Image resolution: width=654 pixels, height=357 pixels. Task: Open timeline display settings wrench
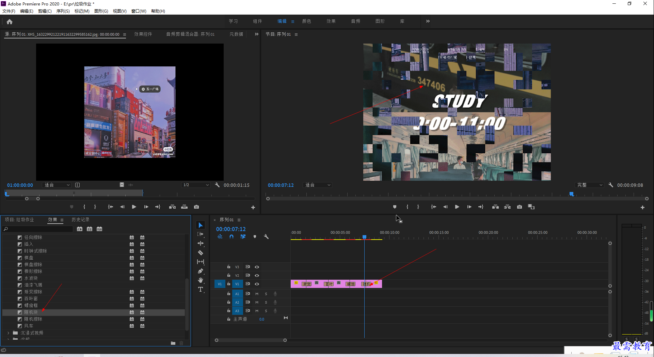(x=266, y=237)
